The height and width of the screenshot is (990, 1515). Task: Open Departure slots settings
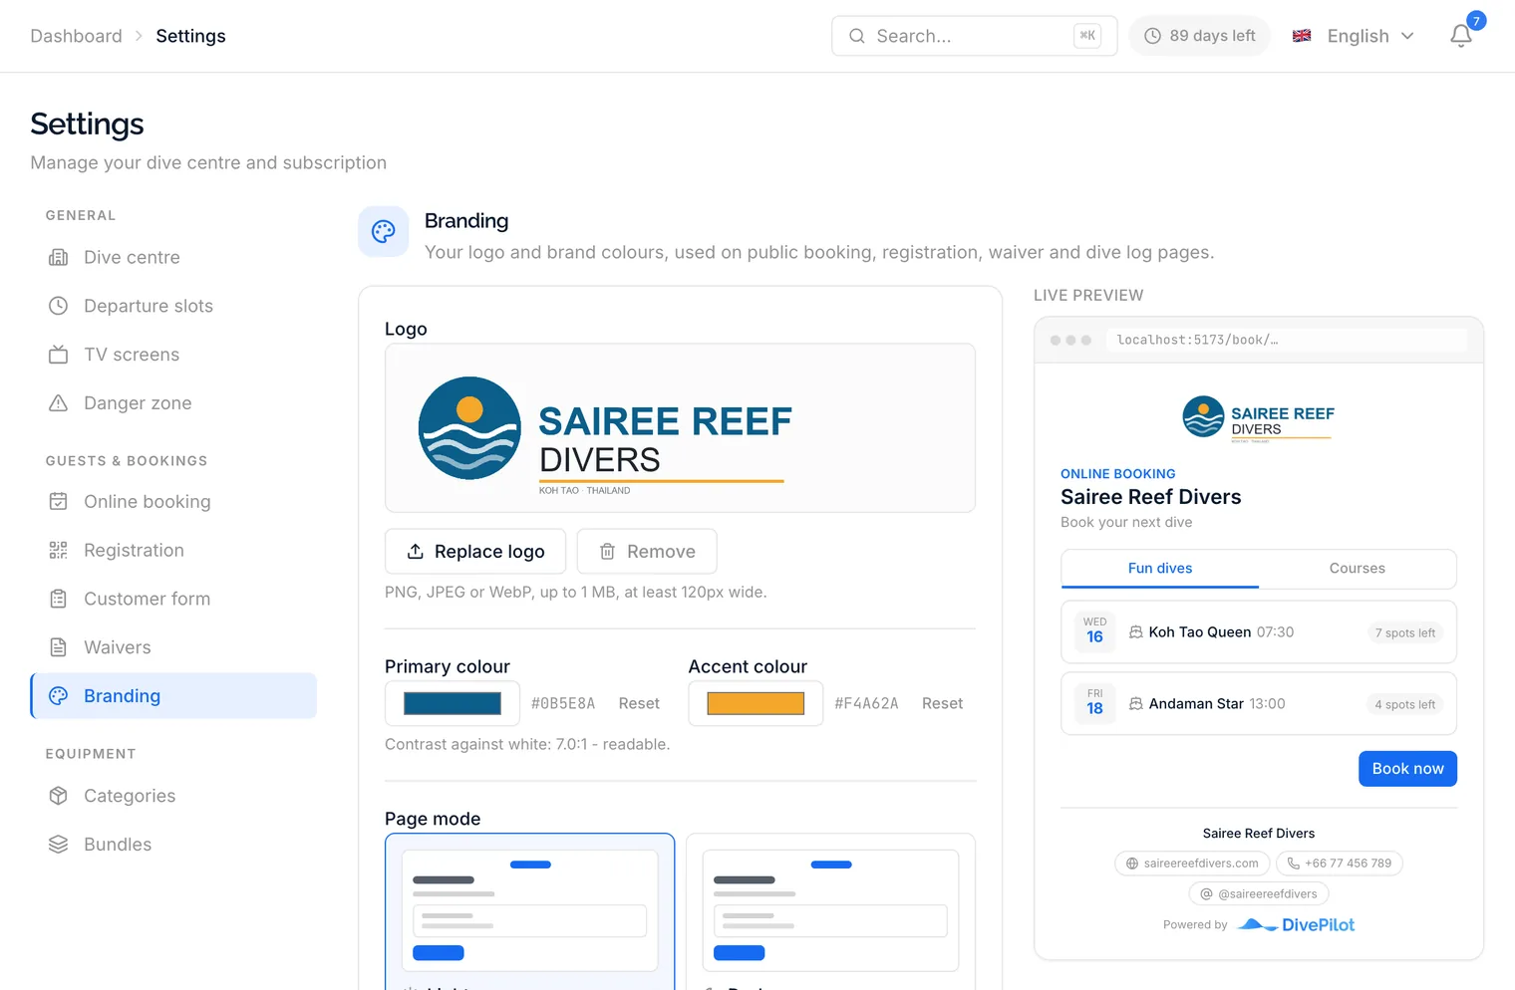173,306
